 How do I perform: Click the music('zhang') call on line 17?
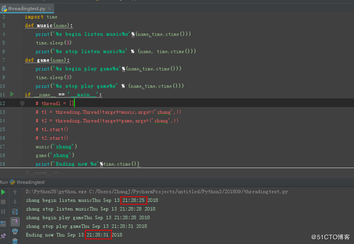tap(56, 147)
